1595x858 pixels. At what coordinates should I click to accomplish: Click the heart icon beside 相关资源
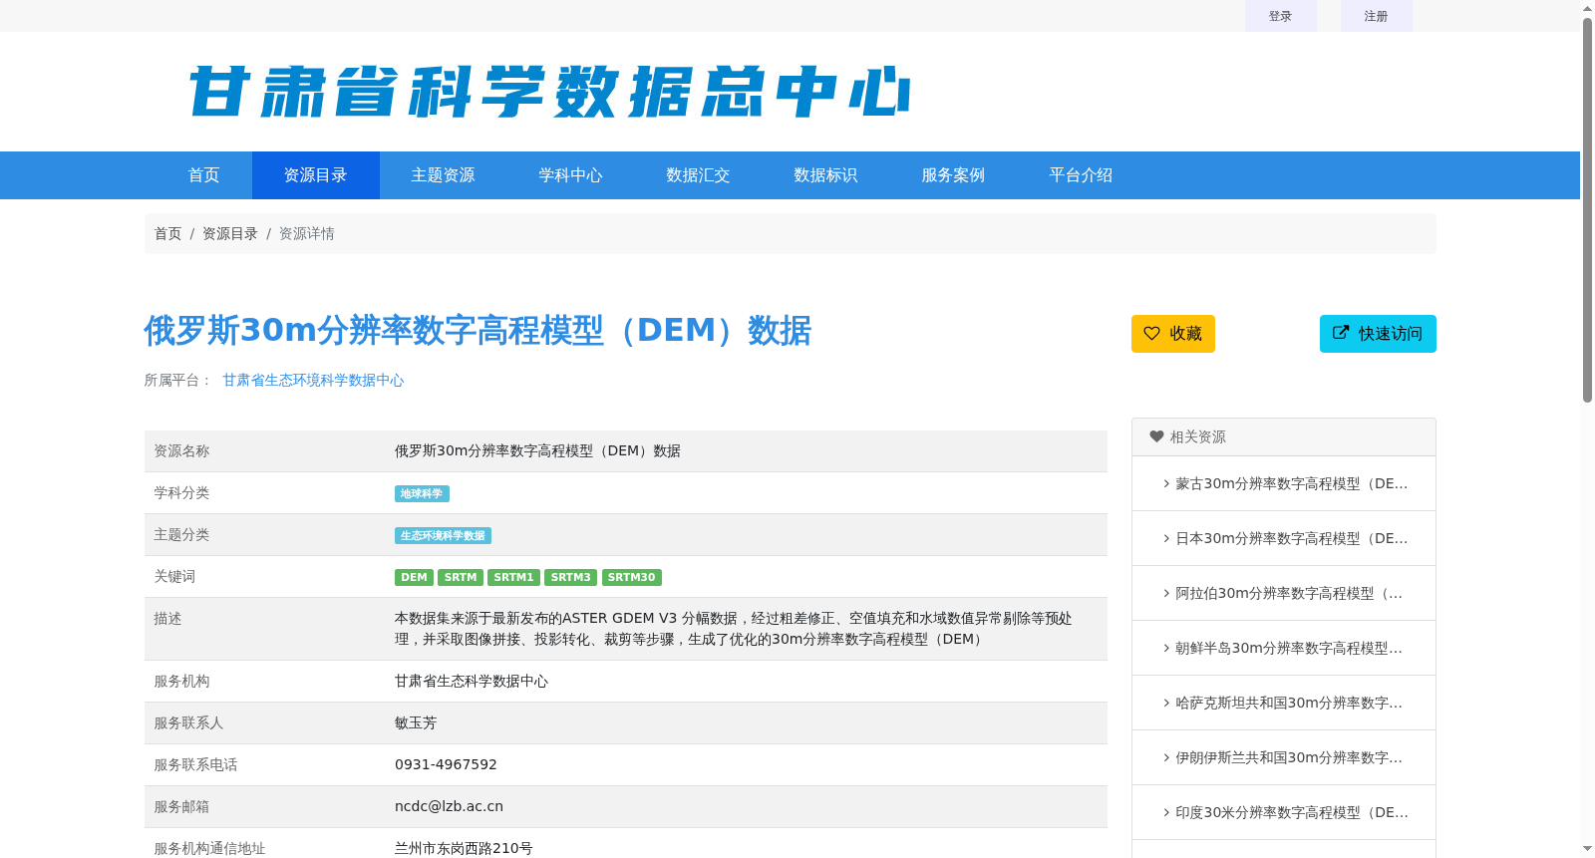tap(1156, 436)
